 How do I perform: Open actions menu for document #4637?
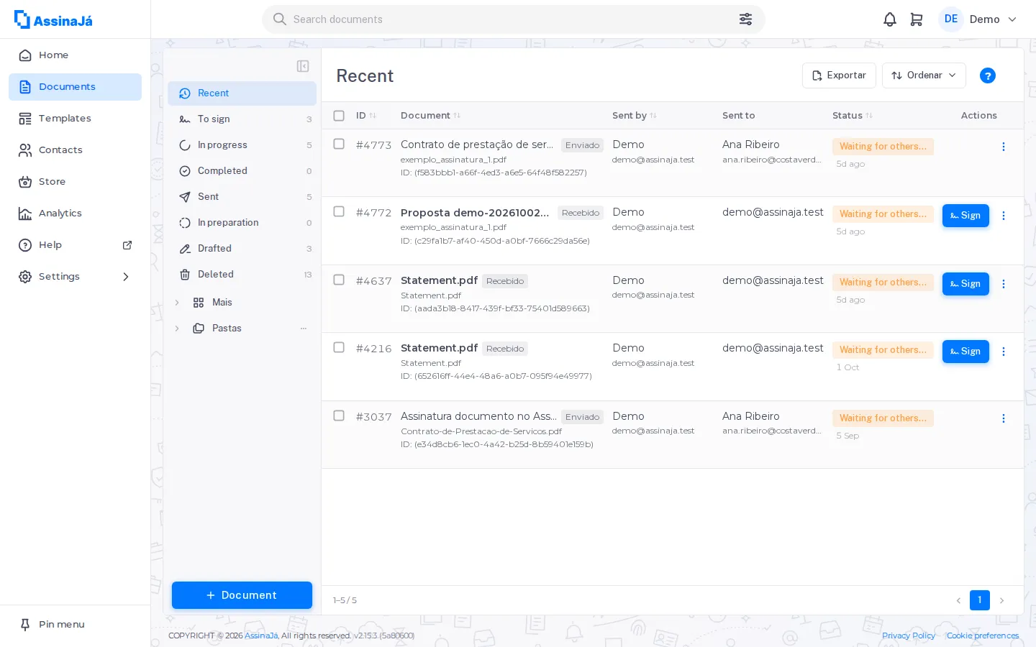pyautogui.click(x=1004, y=284)
